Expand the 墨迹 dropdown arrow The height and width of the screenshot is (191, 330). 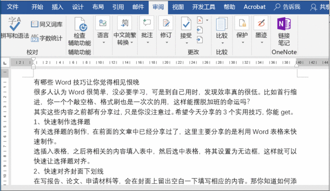click(262, 42)
